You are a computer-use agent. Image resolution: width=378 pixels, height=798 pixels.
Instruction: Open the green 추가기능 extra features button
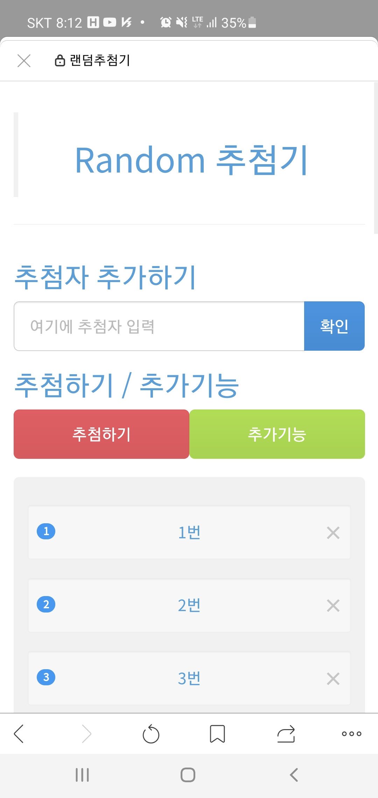click(x=277, y=434)
